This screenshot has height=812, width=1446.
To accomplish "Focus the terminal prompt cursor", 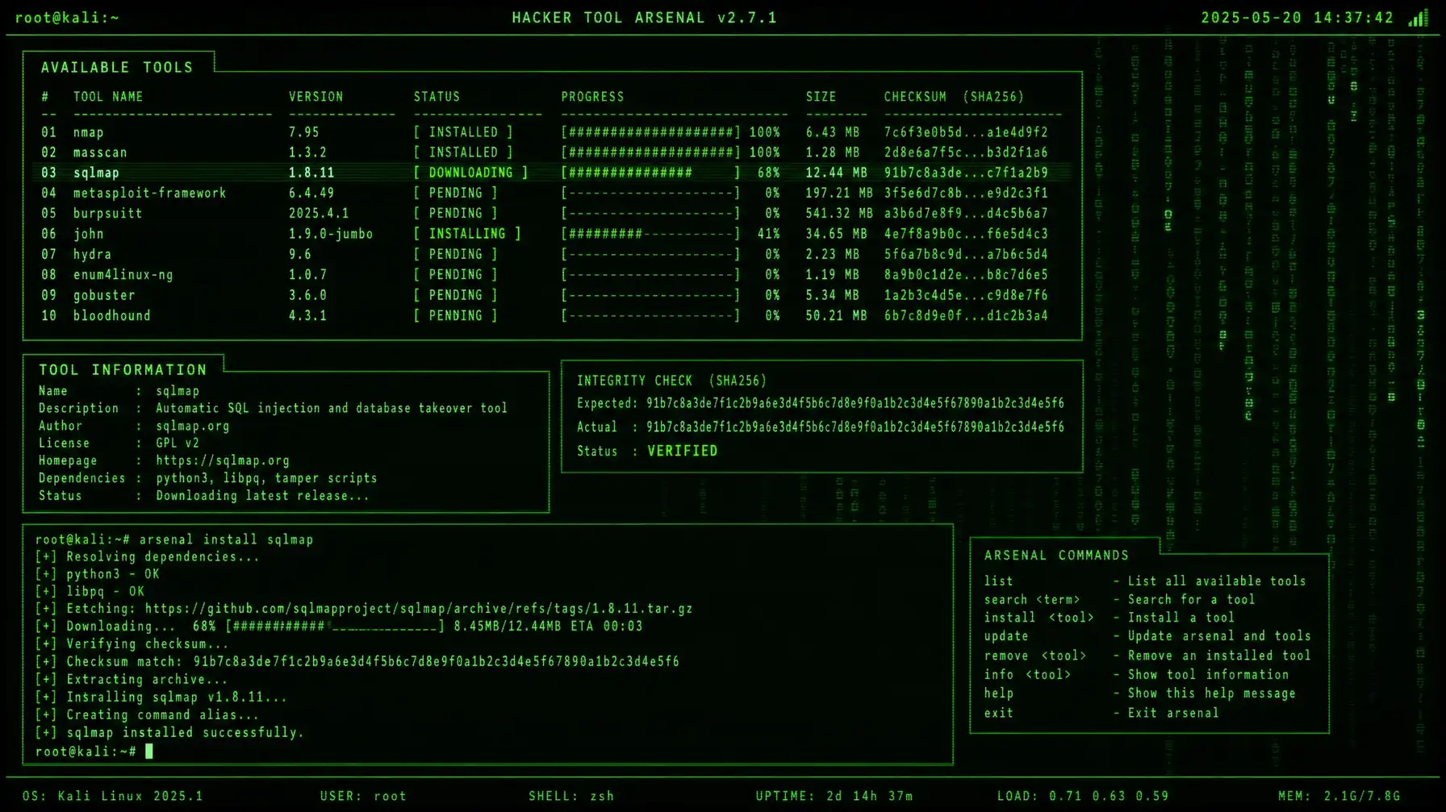I will tap(148, 752).
